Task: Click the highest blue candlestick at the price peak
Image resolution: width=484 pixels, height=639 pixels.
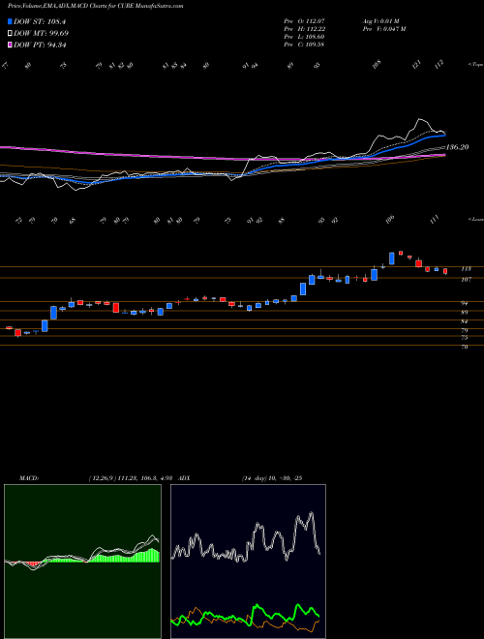Action: coord(392,259)
